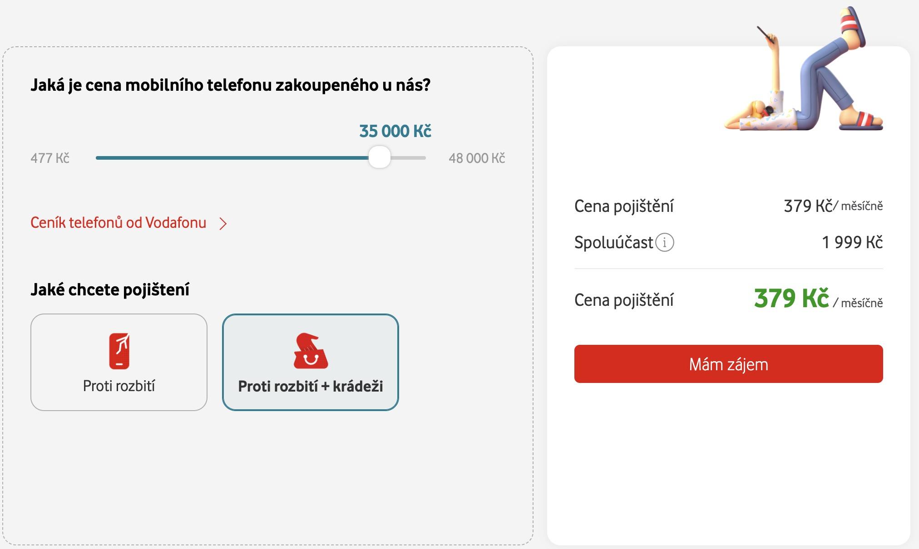The height and width of the screenshot is (549, 919).
Task: Click the Jaké chcete pojištění heading
Action: [x=110, y=289]
